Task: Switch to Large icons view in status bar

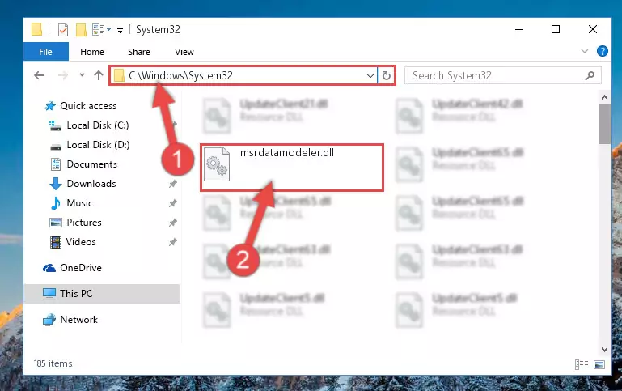Action: point(599,364)
